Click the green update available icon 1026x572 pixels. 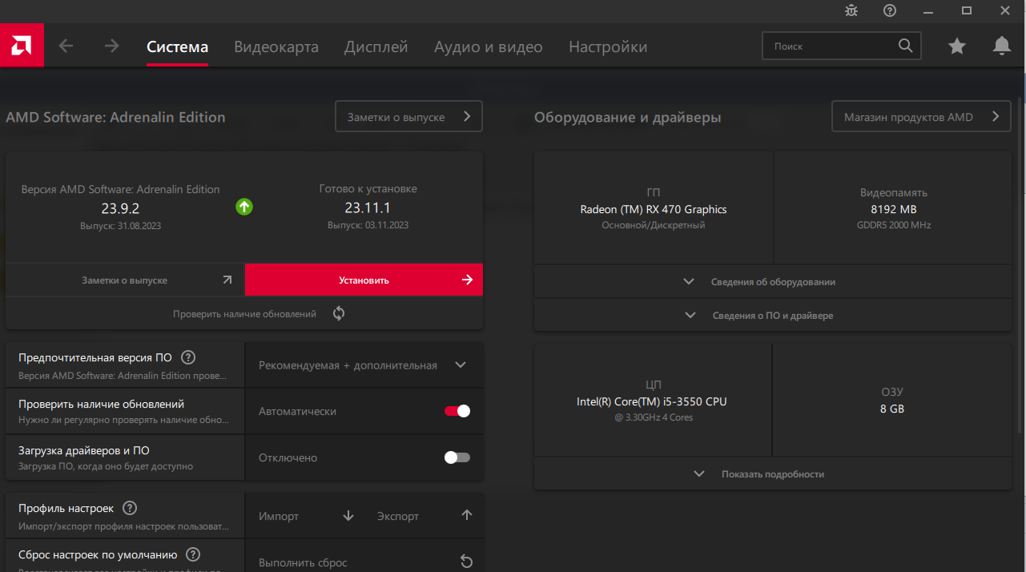click(244, 207)
